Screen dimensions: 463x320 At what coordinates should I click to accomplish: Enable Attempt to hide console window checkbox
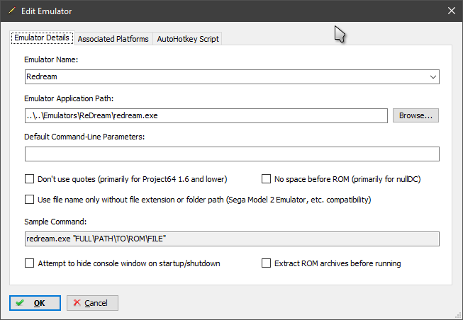(x=29, y=263)
